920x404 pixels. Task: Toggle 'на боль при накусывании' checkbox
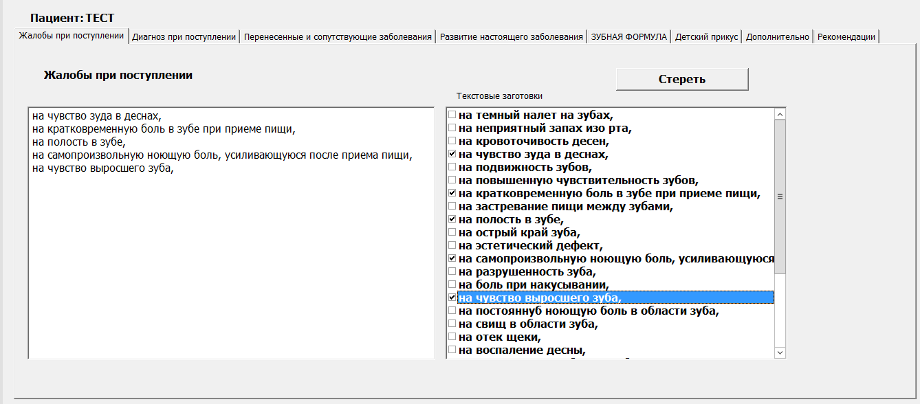tap(452, 284)
